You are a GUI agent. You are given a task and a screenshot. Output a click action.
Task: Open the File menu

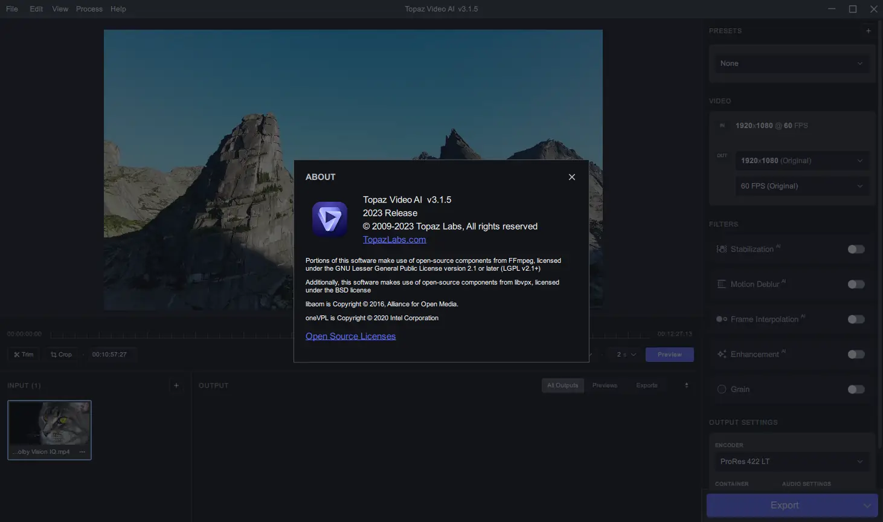(12, 9)
